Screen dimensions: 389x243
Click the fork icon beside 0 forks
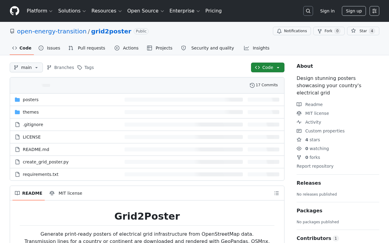(x=299, y=157)
